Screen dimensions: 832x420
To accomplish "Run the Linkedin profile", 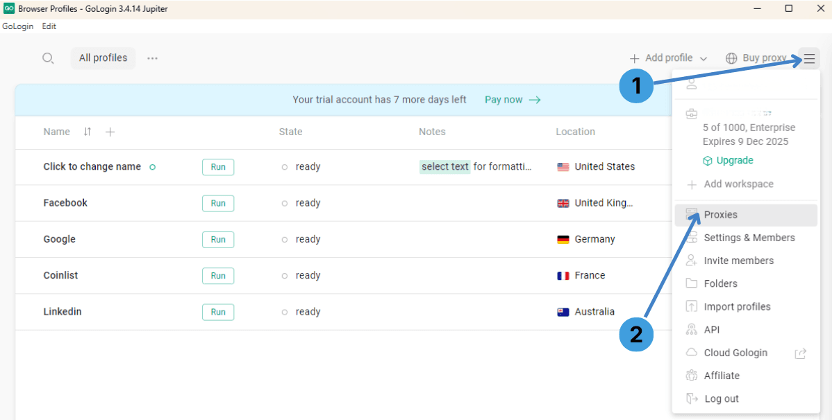I will pyautogui.click(x=218, y=312).
